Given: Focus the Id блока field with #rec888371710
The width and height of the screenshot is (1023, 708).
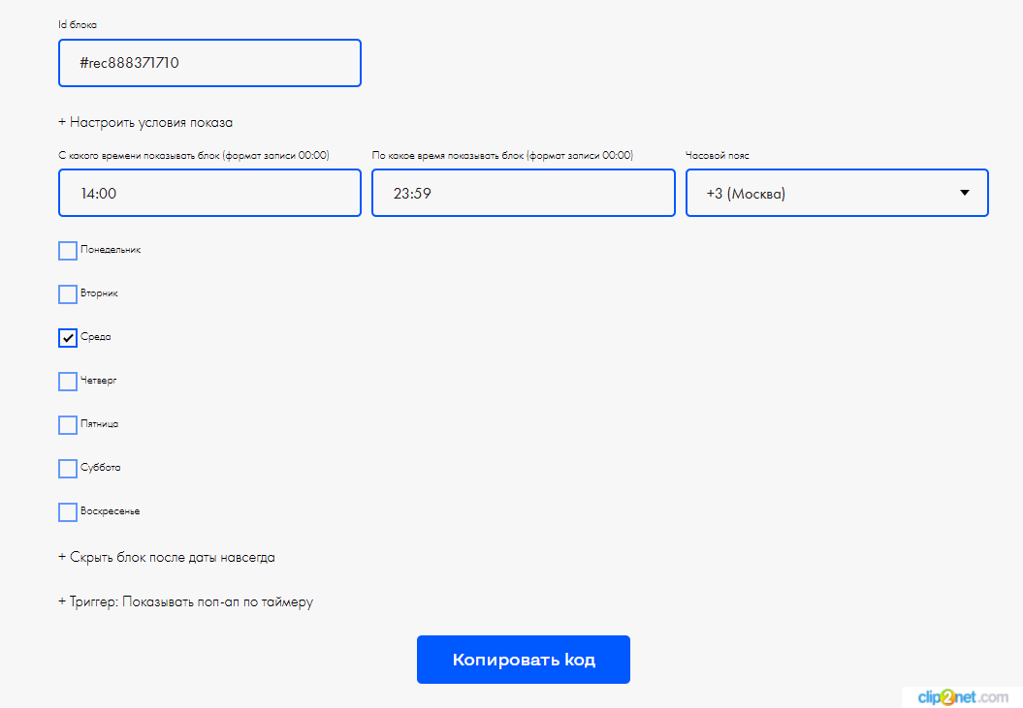Looking at the screenshot, I should tap(209, 63).
